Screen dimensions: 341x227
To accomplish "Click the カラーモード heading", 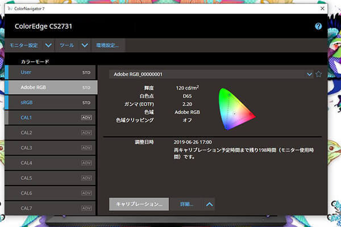I will click(35, 62).
